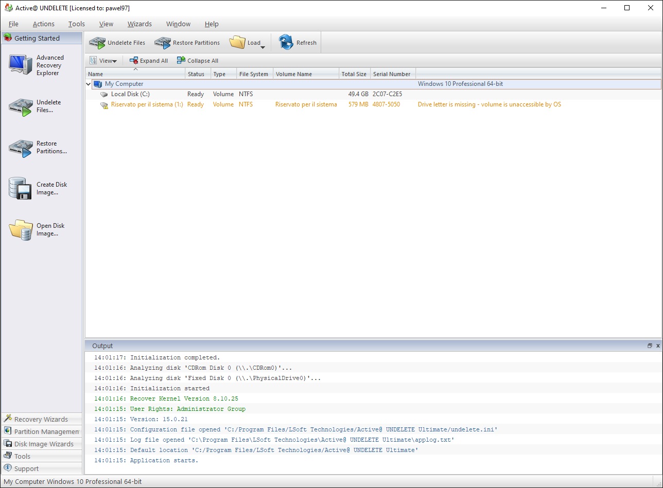
Task: Expand the Support section
Action: coord(41,468)
